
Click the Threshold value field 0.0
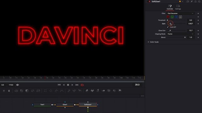[x=191, y=20]
